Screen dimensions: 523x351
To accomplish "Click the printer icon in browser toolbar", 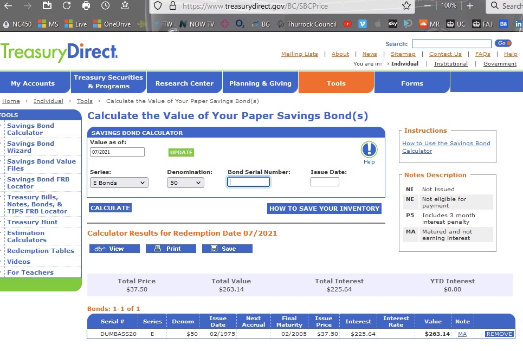I will coord(86,5).
